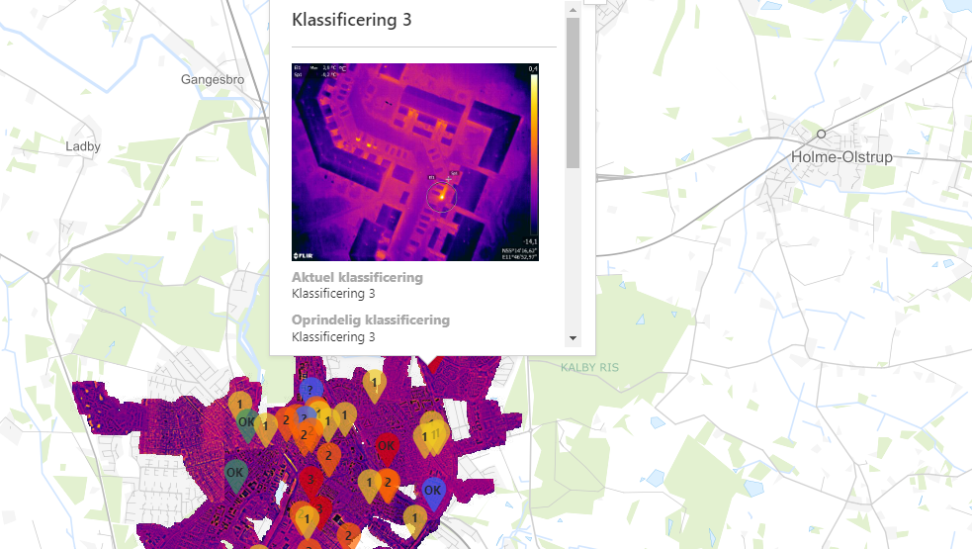Select the red OK map marker
This screenshot has height=549, width=972.
click(x=387, y=446)
